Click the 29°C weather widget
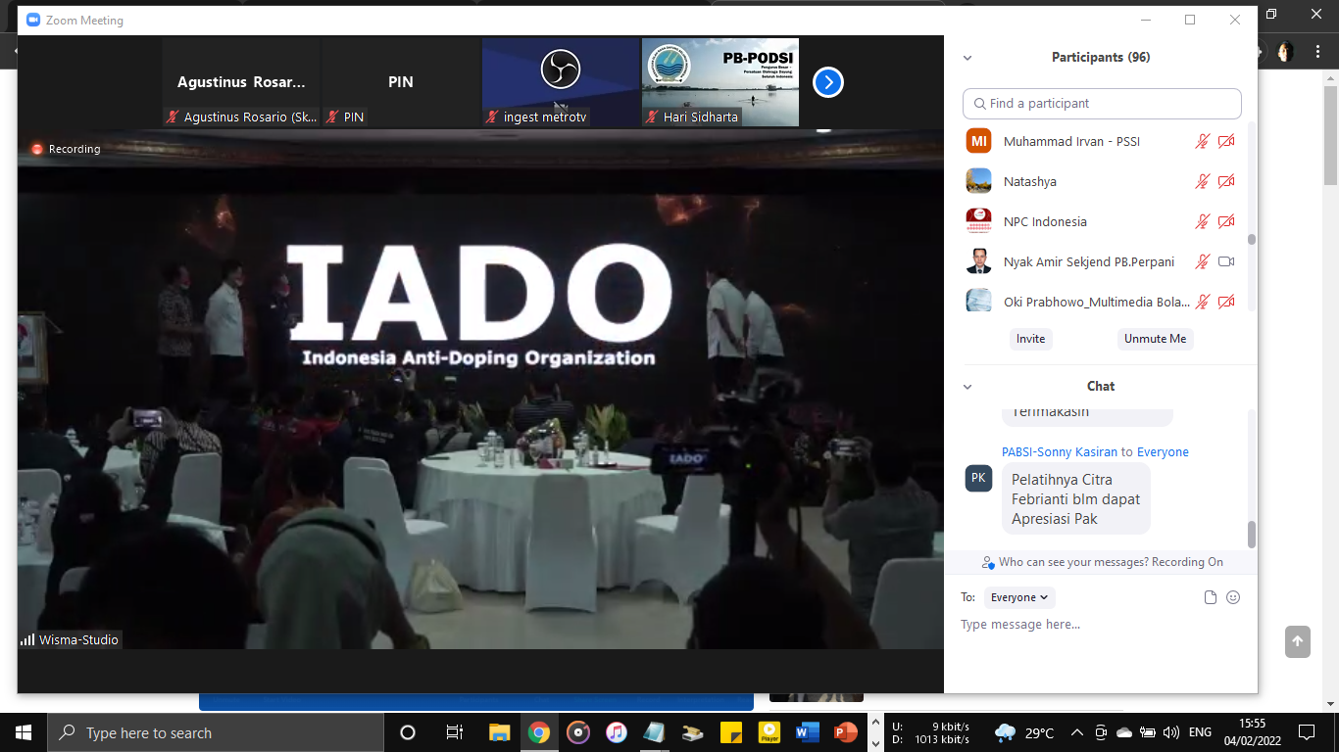1339x752 pixels. tap(1024, 732)
